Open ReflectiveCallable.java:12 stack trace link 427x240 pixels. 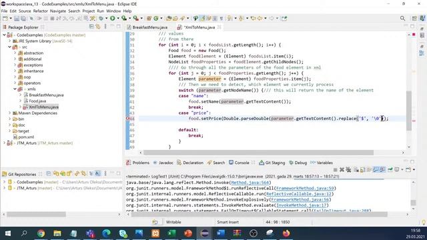click(x=299, y=194)
